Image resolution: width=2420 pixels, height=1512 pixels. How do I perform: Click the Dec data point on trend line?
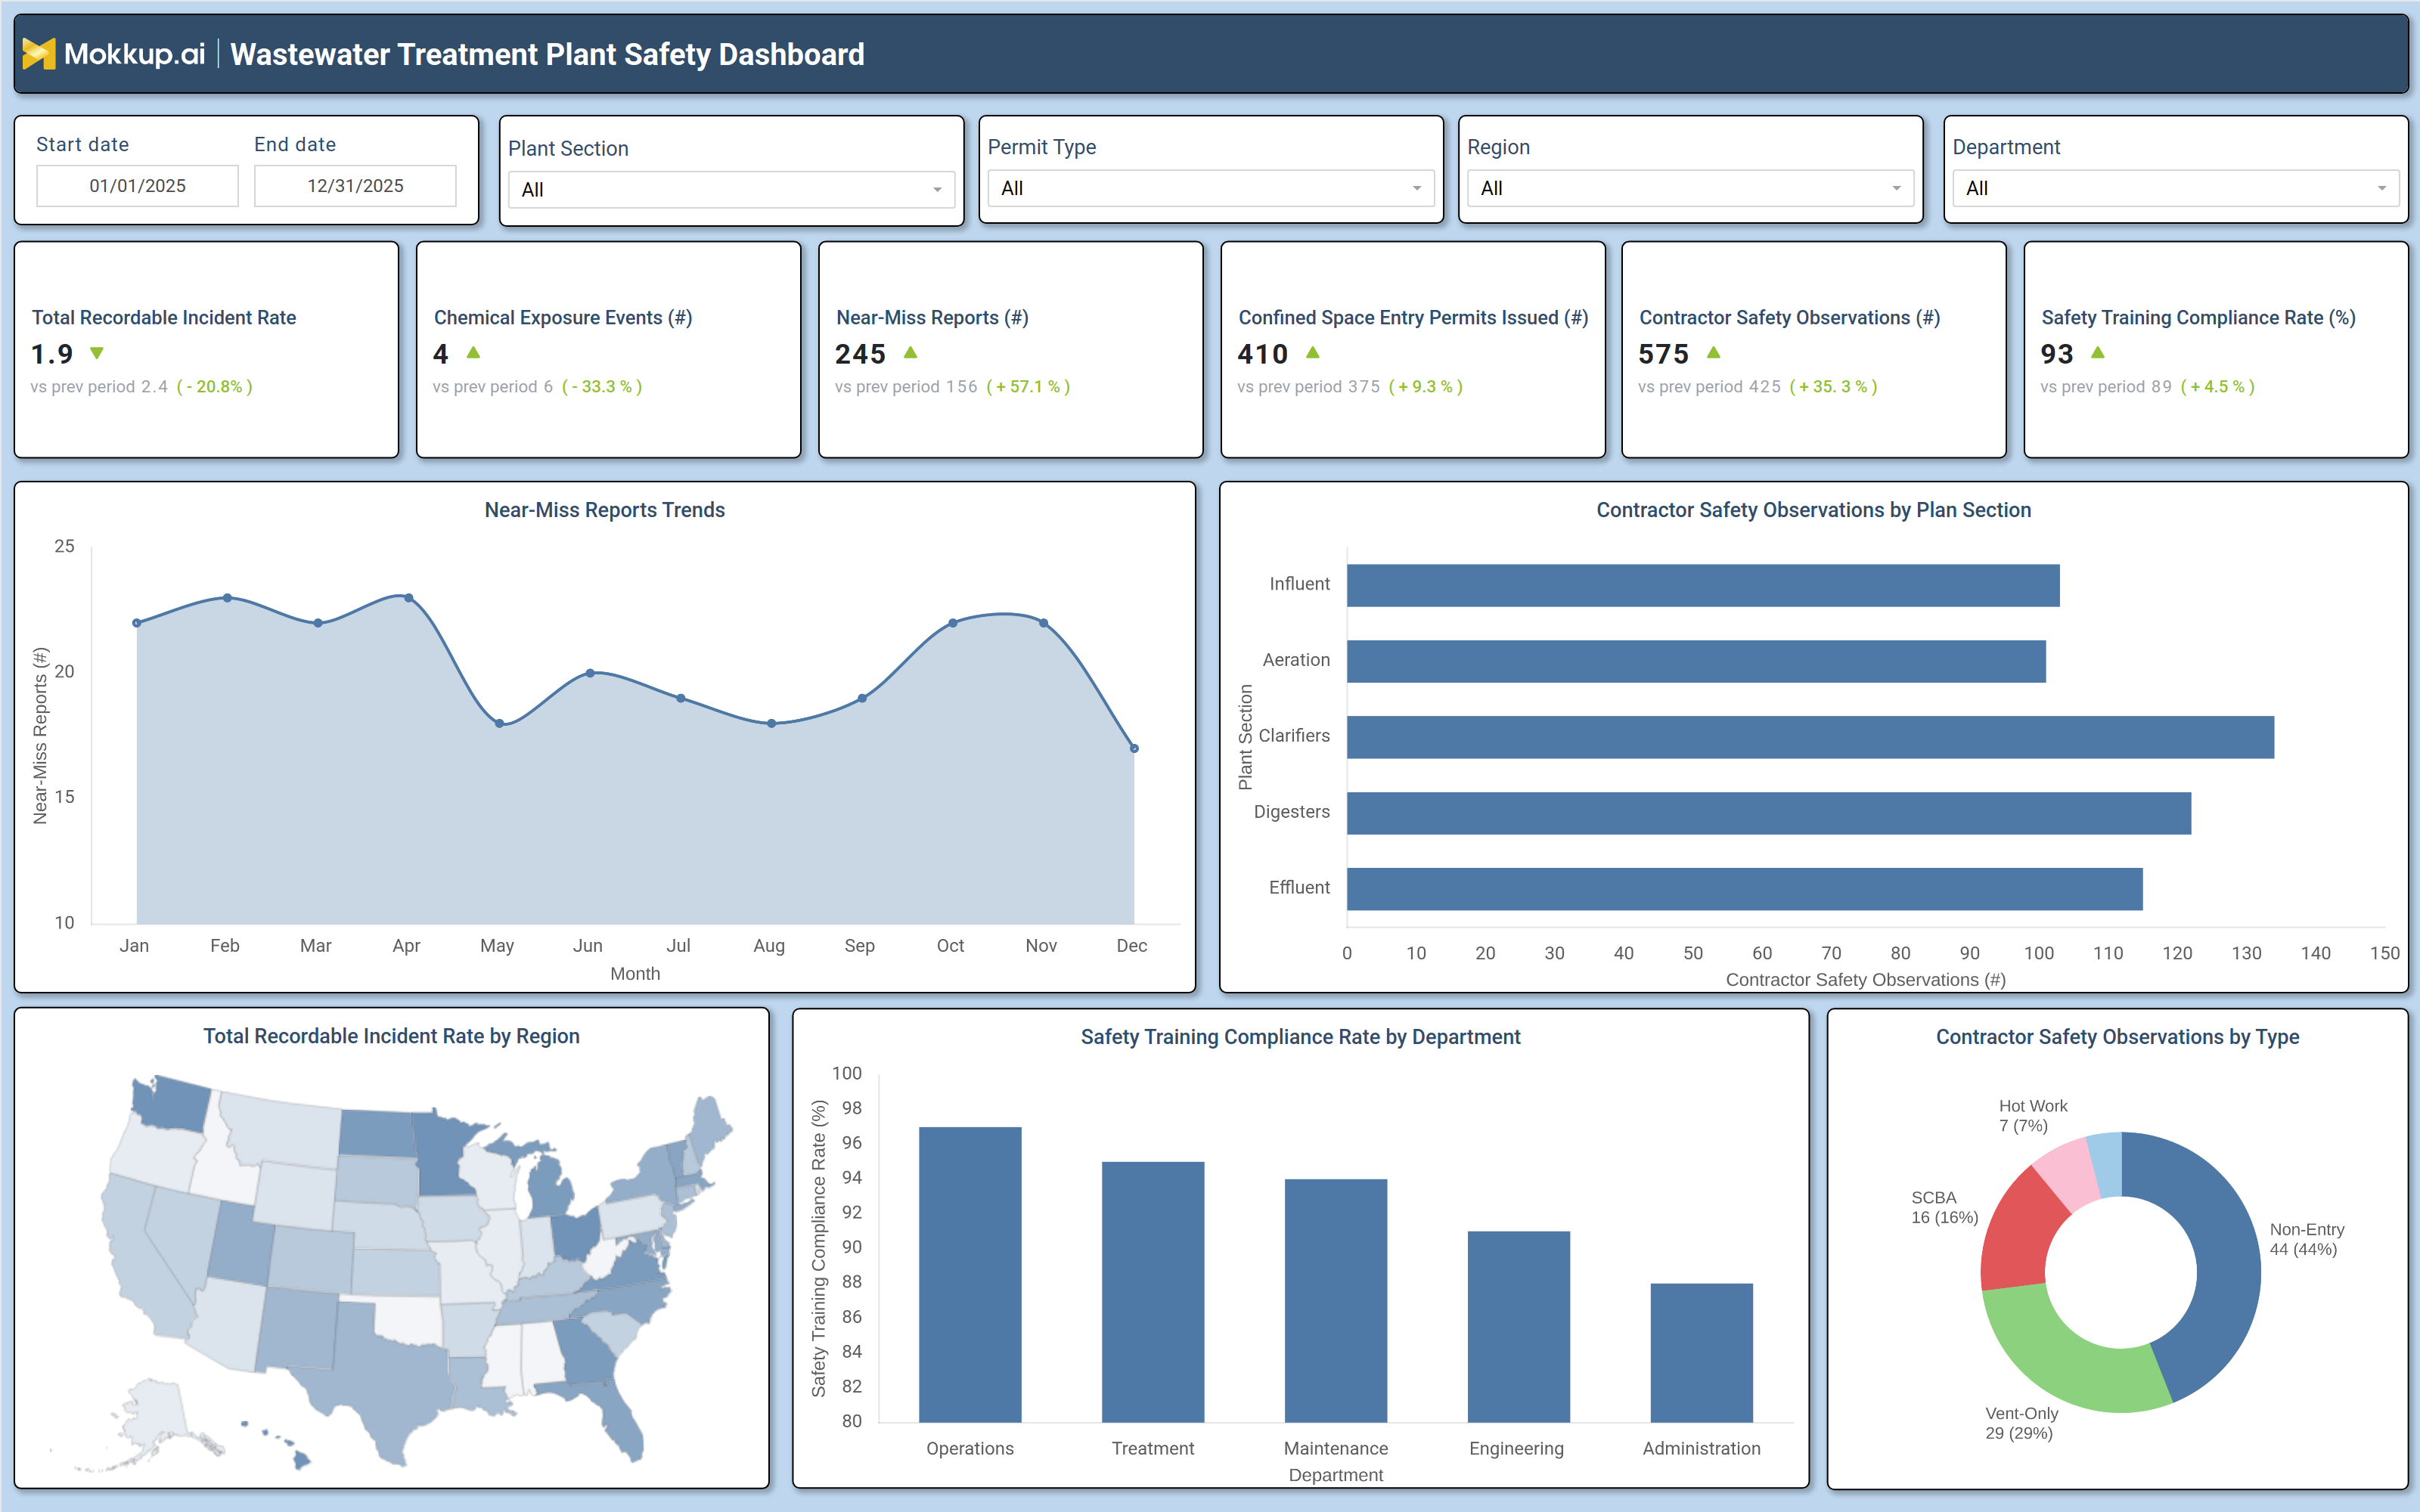[x=1134, y=748]
